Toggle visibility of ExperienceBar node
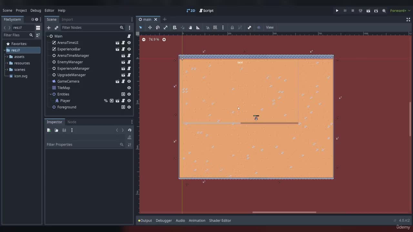This screenshot has height=232, width=413. click(x=129, y=49)
